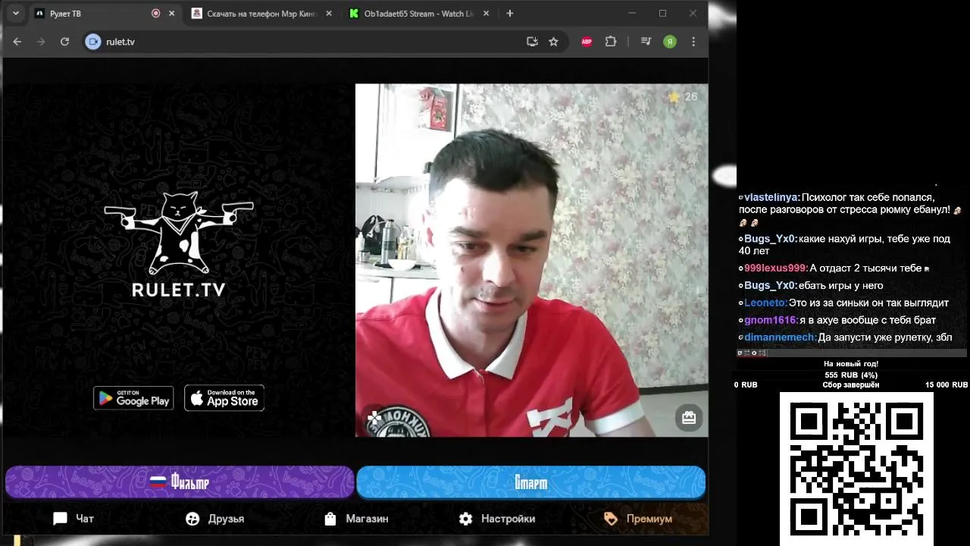The height and width of the screenshot is (546, 970).
Task: Install app icon in address bar
Action: coord(532,42)
